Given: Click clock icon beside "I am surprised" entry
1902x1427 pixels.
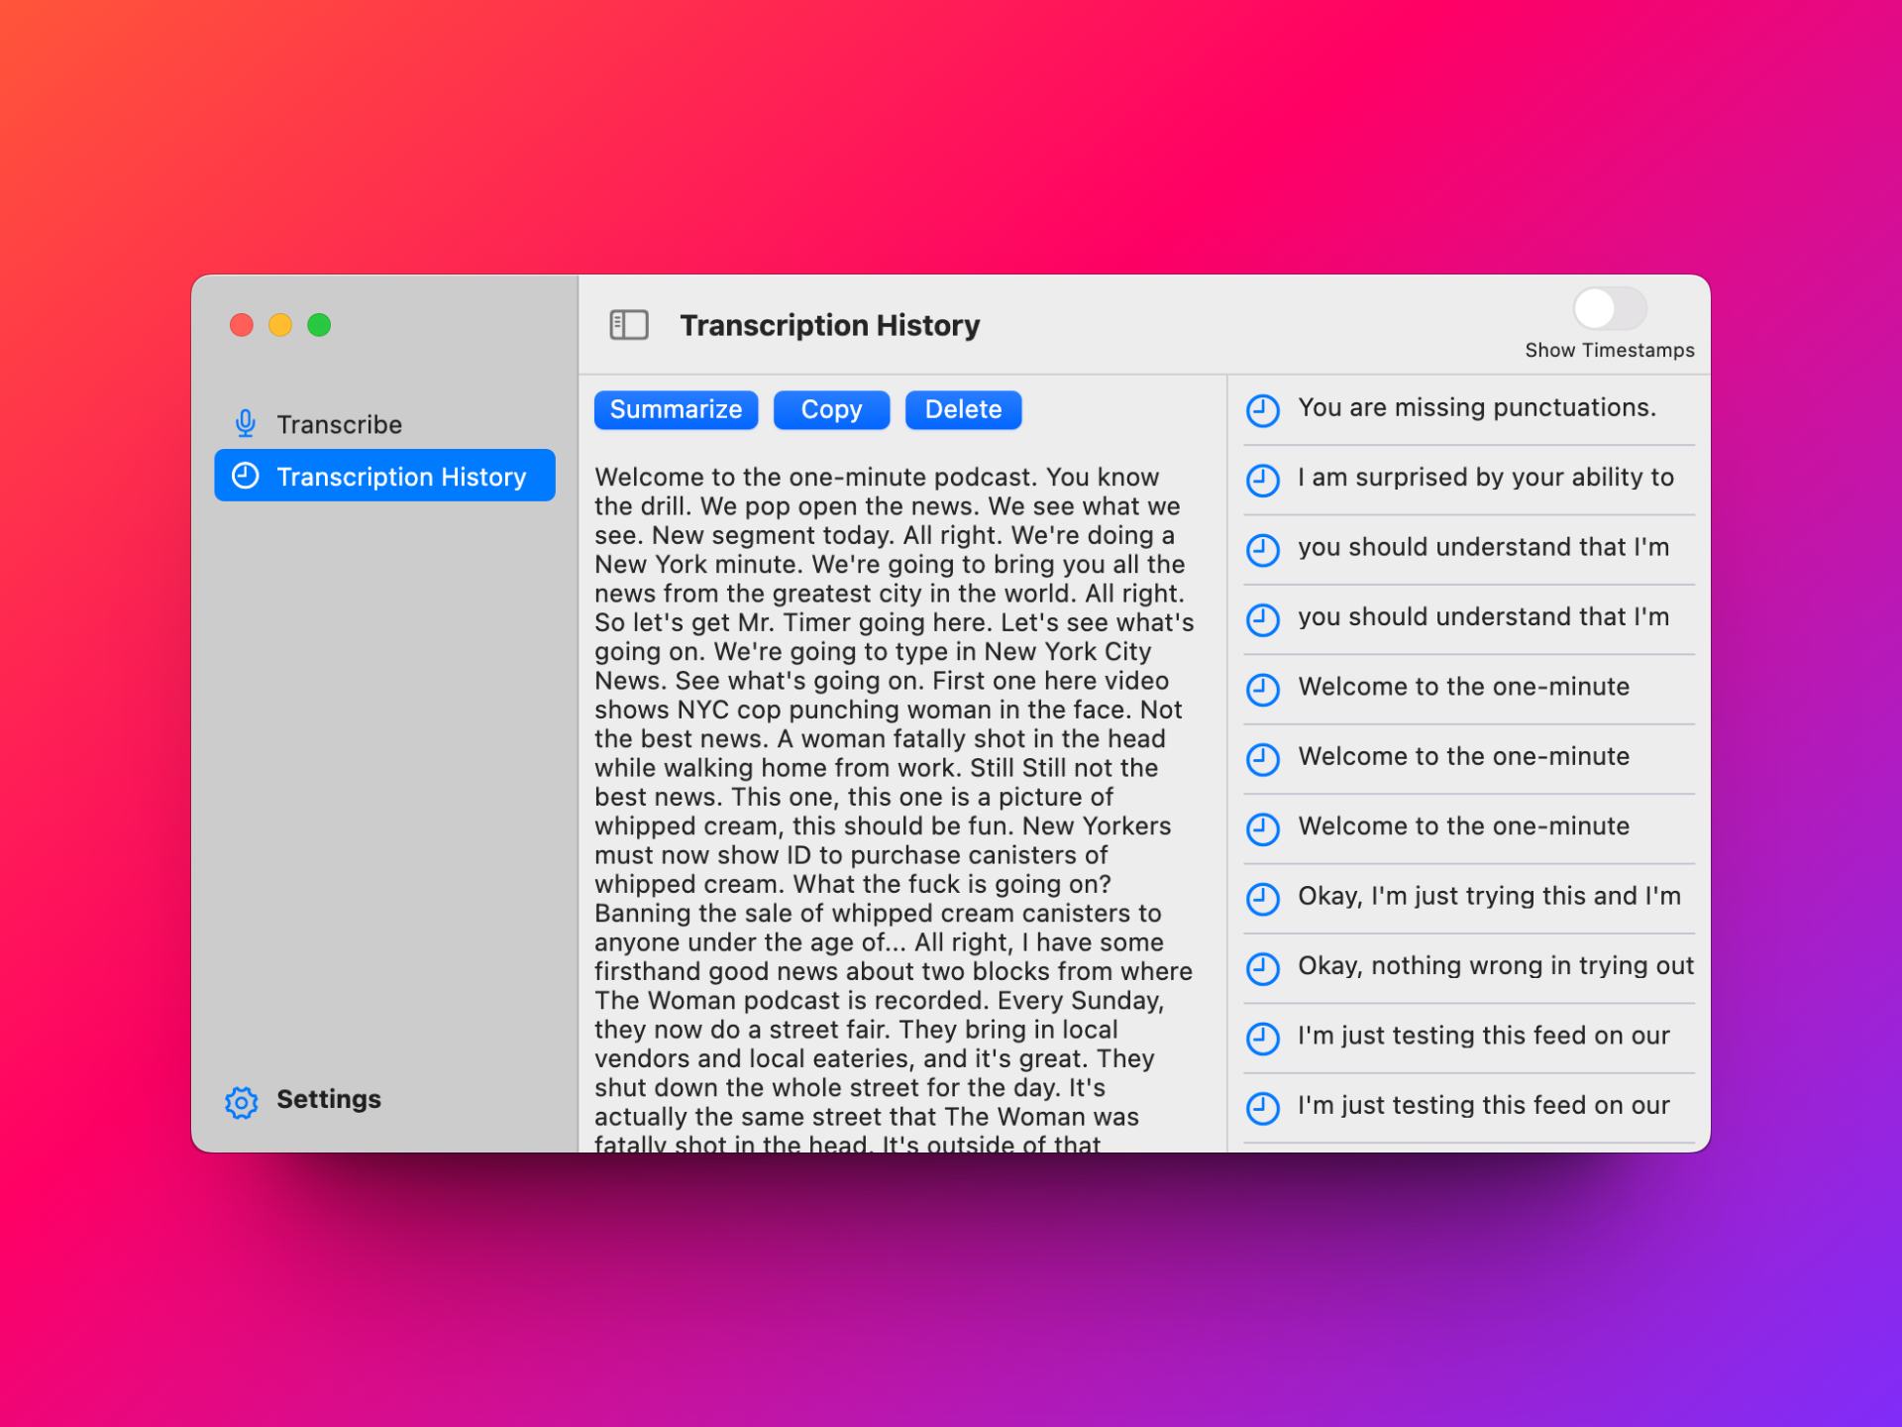Looking at the screenshot, I should point(1262,479).
